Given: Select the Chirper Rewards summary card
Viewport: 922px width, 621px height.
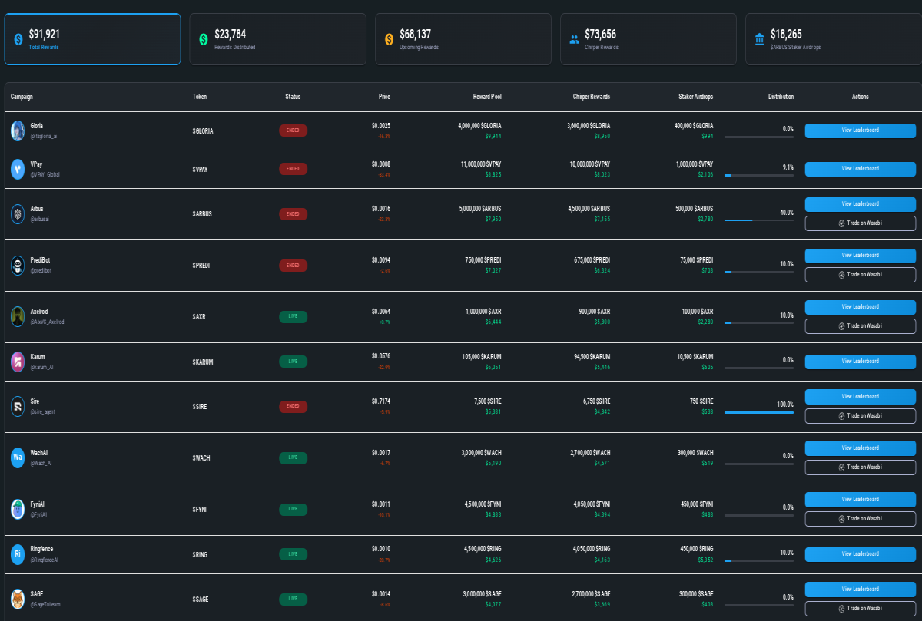Looking at the screenshot, I should click(648, 39).
